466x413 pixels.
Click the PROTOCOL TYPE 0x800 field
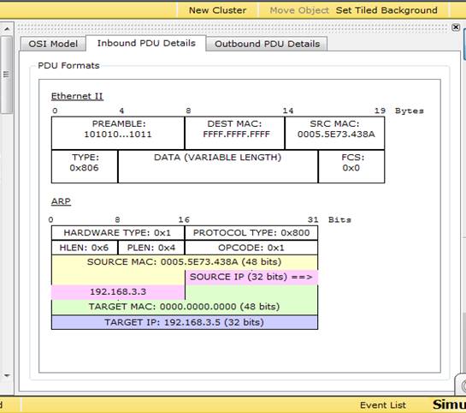coord(251,233)
